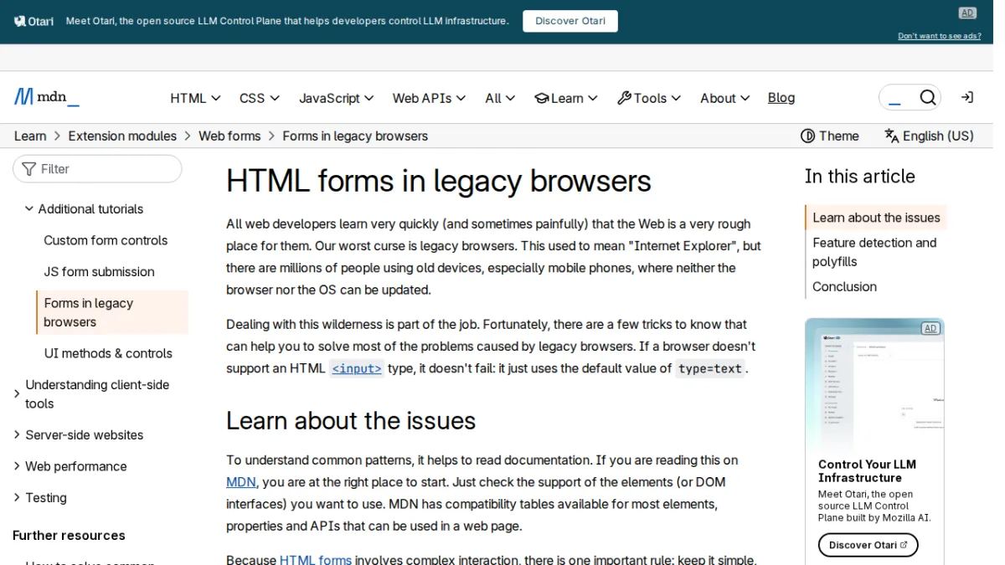Select Forms in legacy browsers sidebar item
The width and height of the screenshot is (1005, 565).
[112, 312]
